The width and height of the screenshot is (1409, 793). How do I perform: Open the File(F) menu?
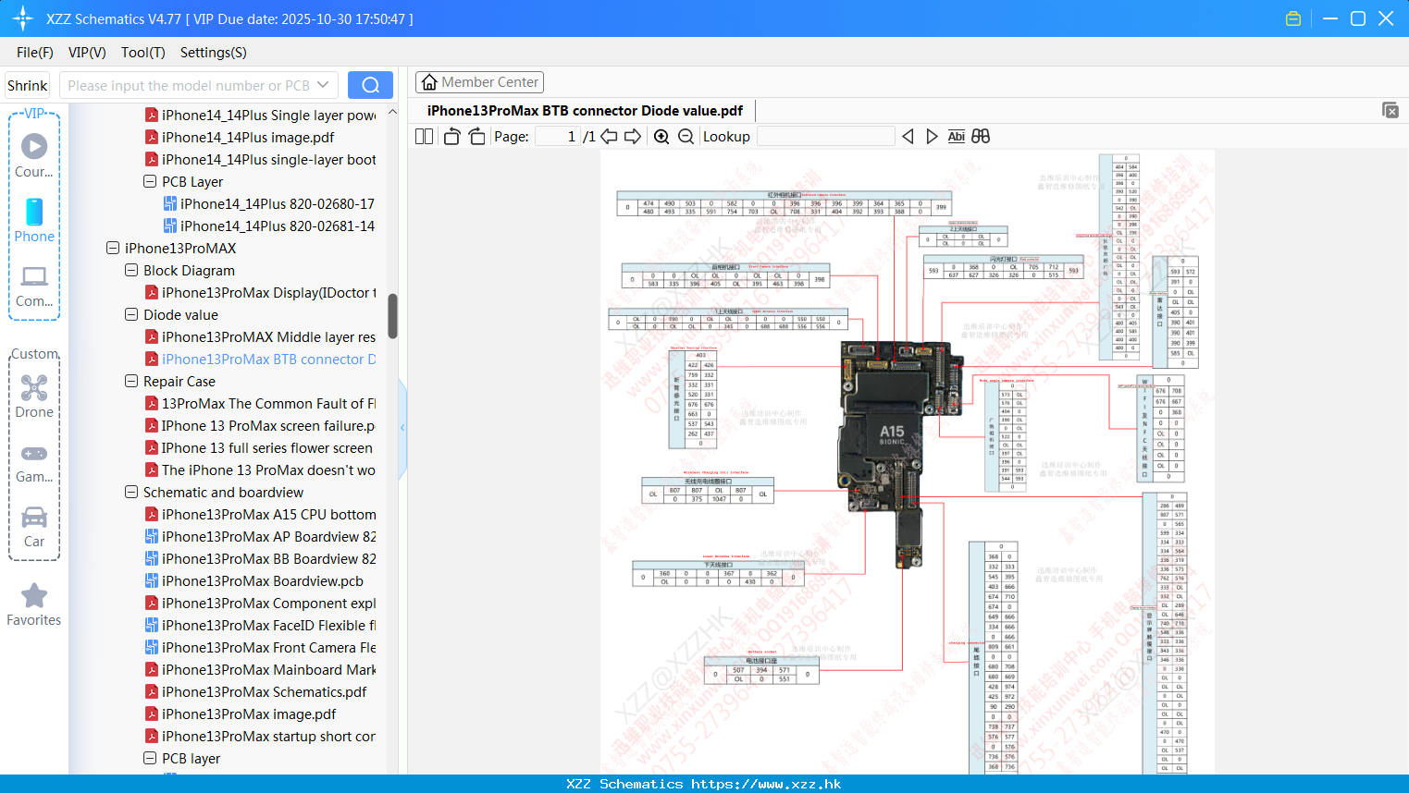coord(35,53)
